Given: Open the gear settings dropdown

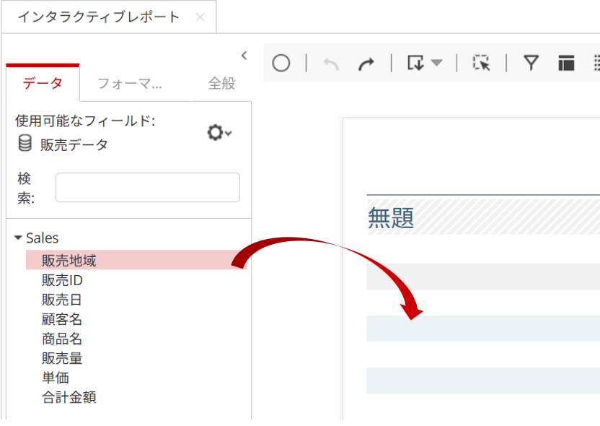Looking at the screenshot, I should click(x=219, y=133).
